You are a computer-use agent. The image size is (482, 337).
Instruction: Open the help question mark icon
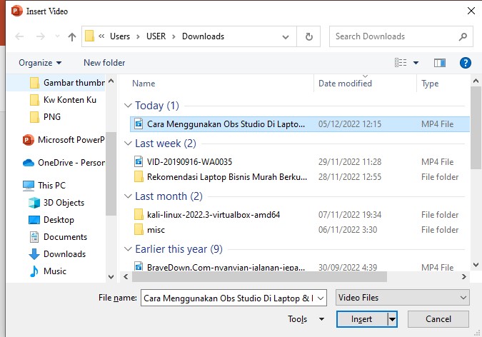[x=465, y=63]
